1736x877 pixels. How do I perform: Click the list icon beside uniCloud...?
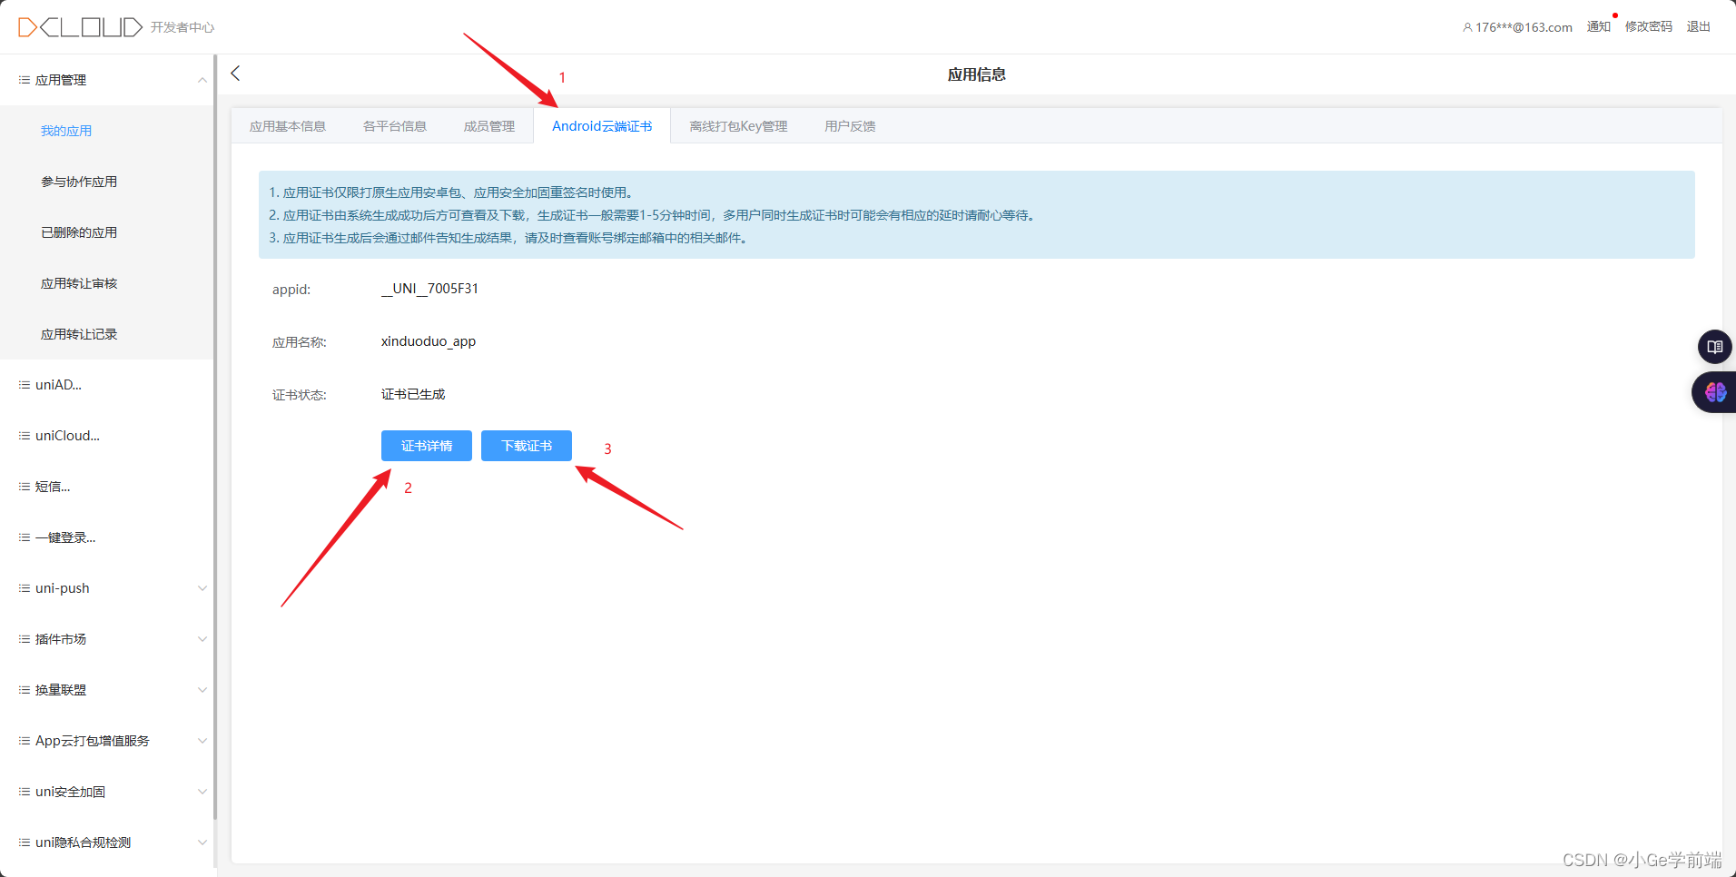point(25,436)
